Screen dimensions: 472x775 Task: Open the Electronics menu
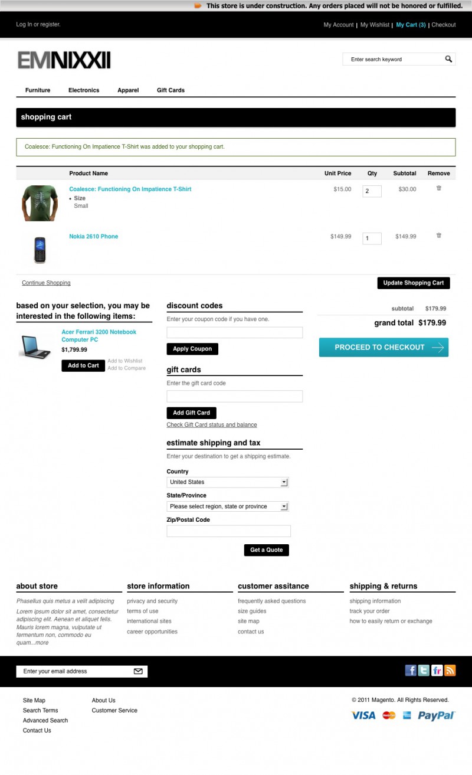click(x=84, y=90)
